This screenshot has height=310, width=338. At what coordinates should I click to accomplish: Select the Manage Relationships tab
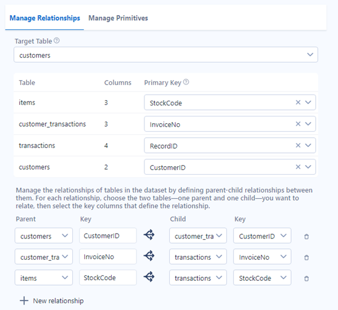pos(45,18)
